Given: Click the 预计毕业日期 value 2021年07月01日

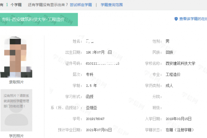Looking at the screenshot, I should (x=99, y=130).
